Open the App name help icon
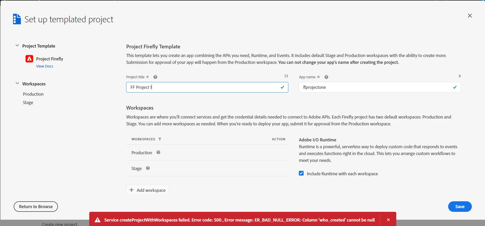Viewport: 485px width, 226px height. pyautogui.click(x=326, y=77)
